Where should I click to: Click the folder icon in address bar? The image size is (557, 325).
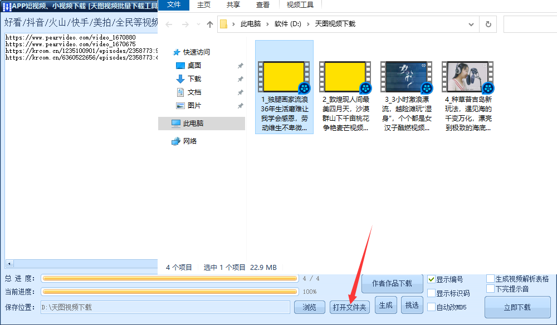pos(223,24)
